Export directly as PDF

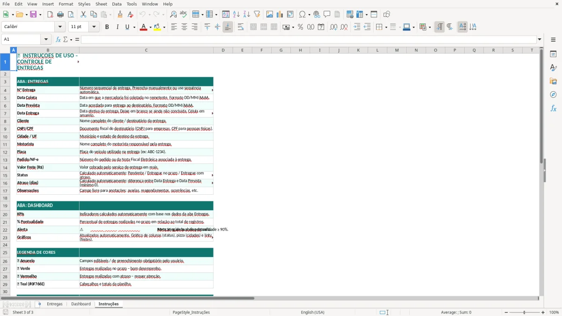tap(50, 15)
